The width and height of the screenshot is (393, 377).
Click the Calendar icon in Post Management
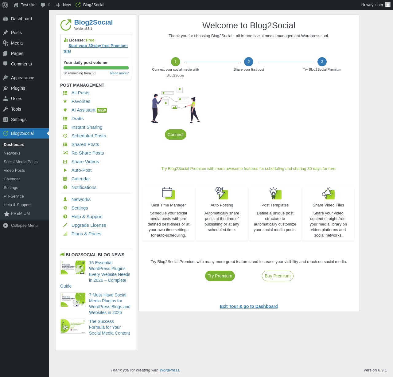(65, 179)
